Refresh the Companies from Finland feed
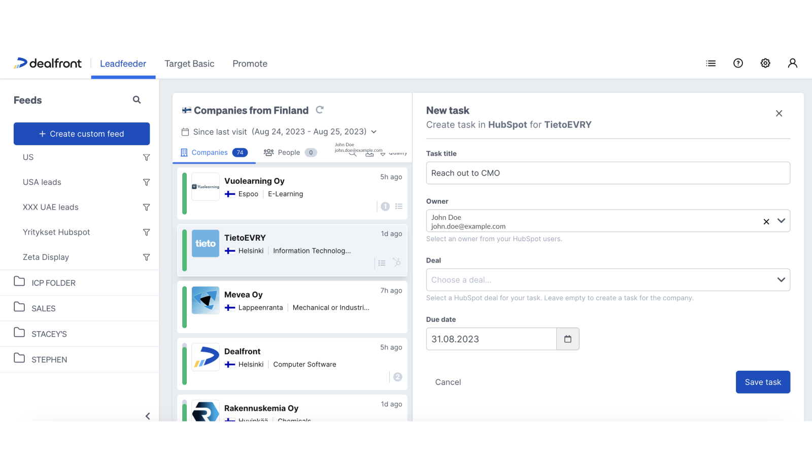 tap(320, 110)
